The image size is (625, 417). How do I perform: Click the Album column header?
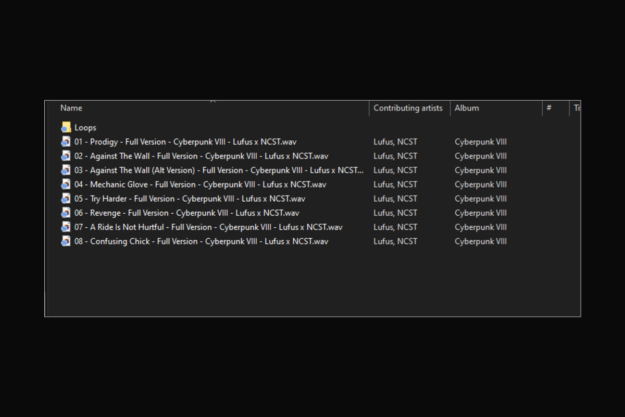coord(467,108)
